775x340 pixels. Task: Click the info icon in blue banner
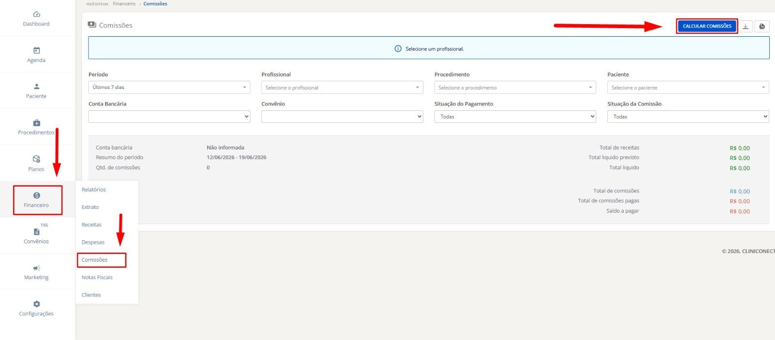click(398, 49)
